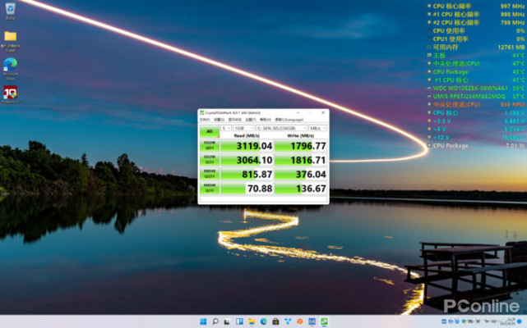
Task: Open the Recycle Bin desktop icon
Action: (10, 11)
